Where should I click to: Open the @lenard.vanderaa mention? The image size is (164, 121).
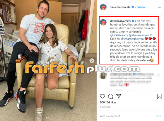132,39
